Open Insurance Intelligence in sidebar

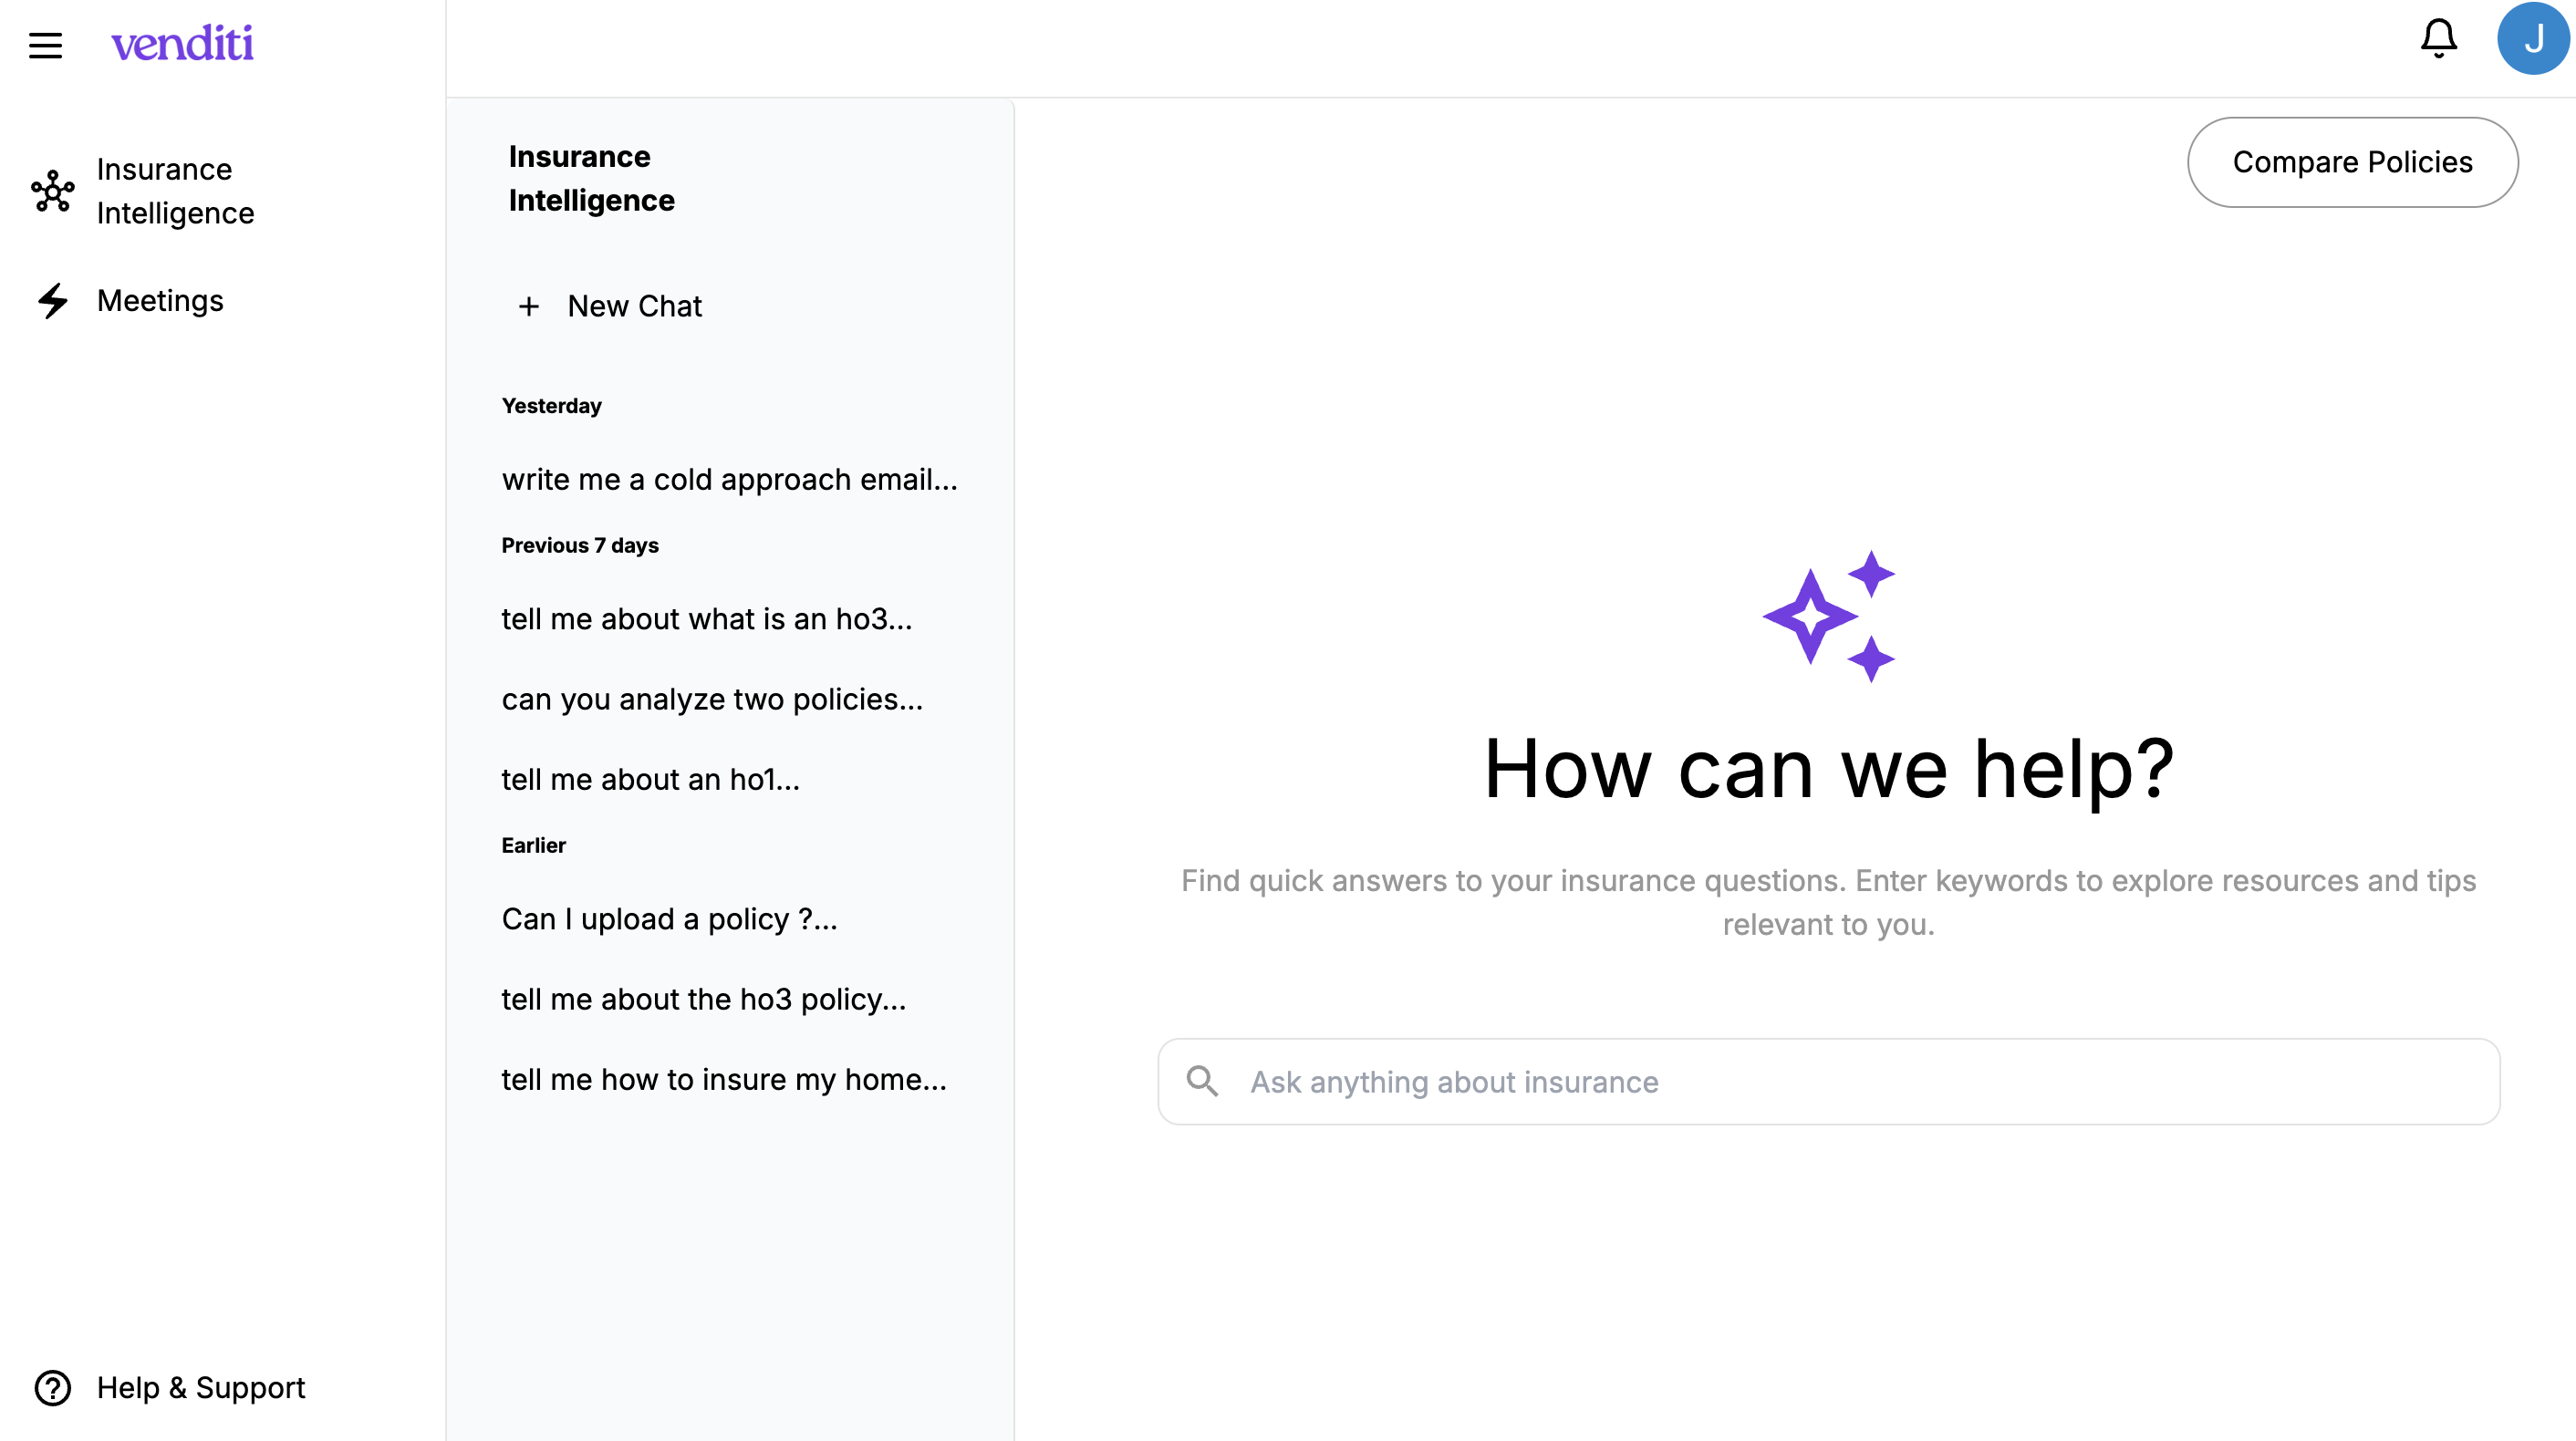pos(175,191)
